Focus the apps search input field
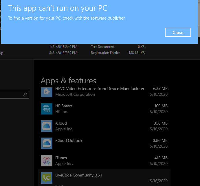The image size is (200, 186). pyautogui.click(x=12, y=94)
